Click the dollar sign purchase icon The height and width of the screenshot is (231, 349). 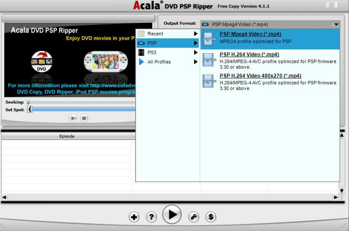[211, 217]
